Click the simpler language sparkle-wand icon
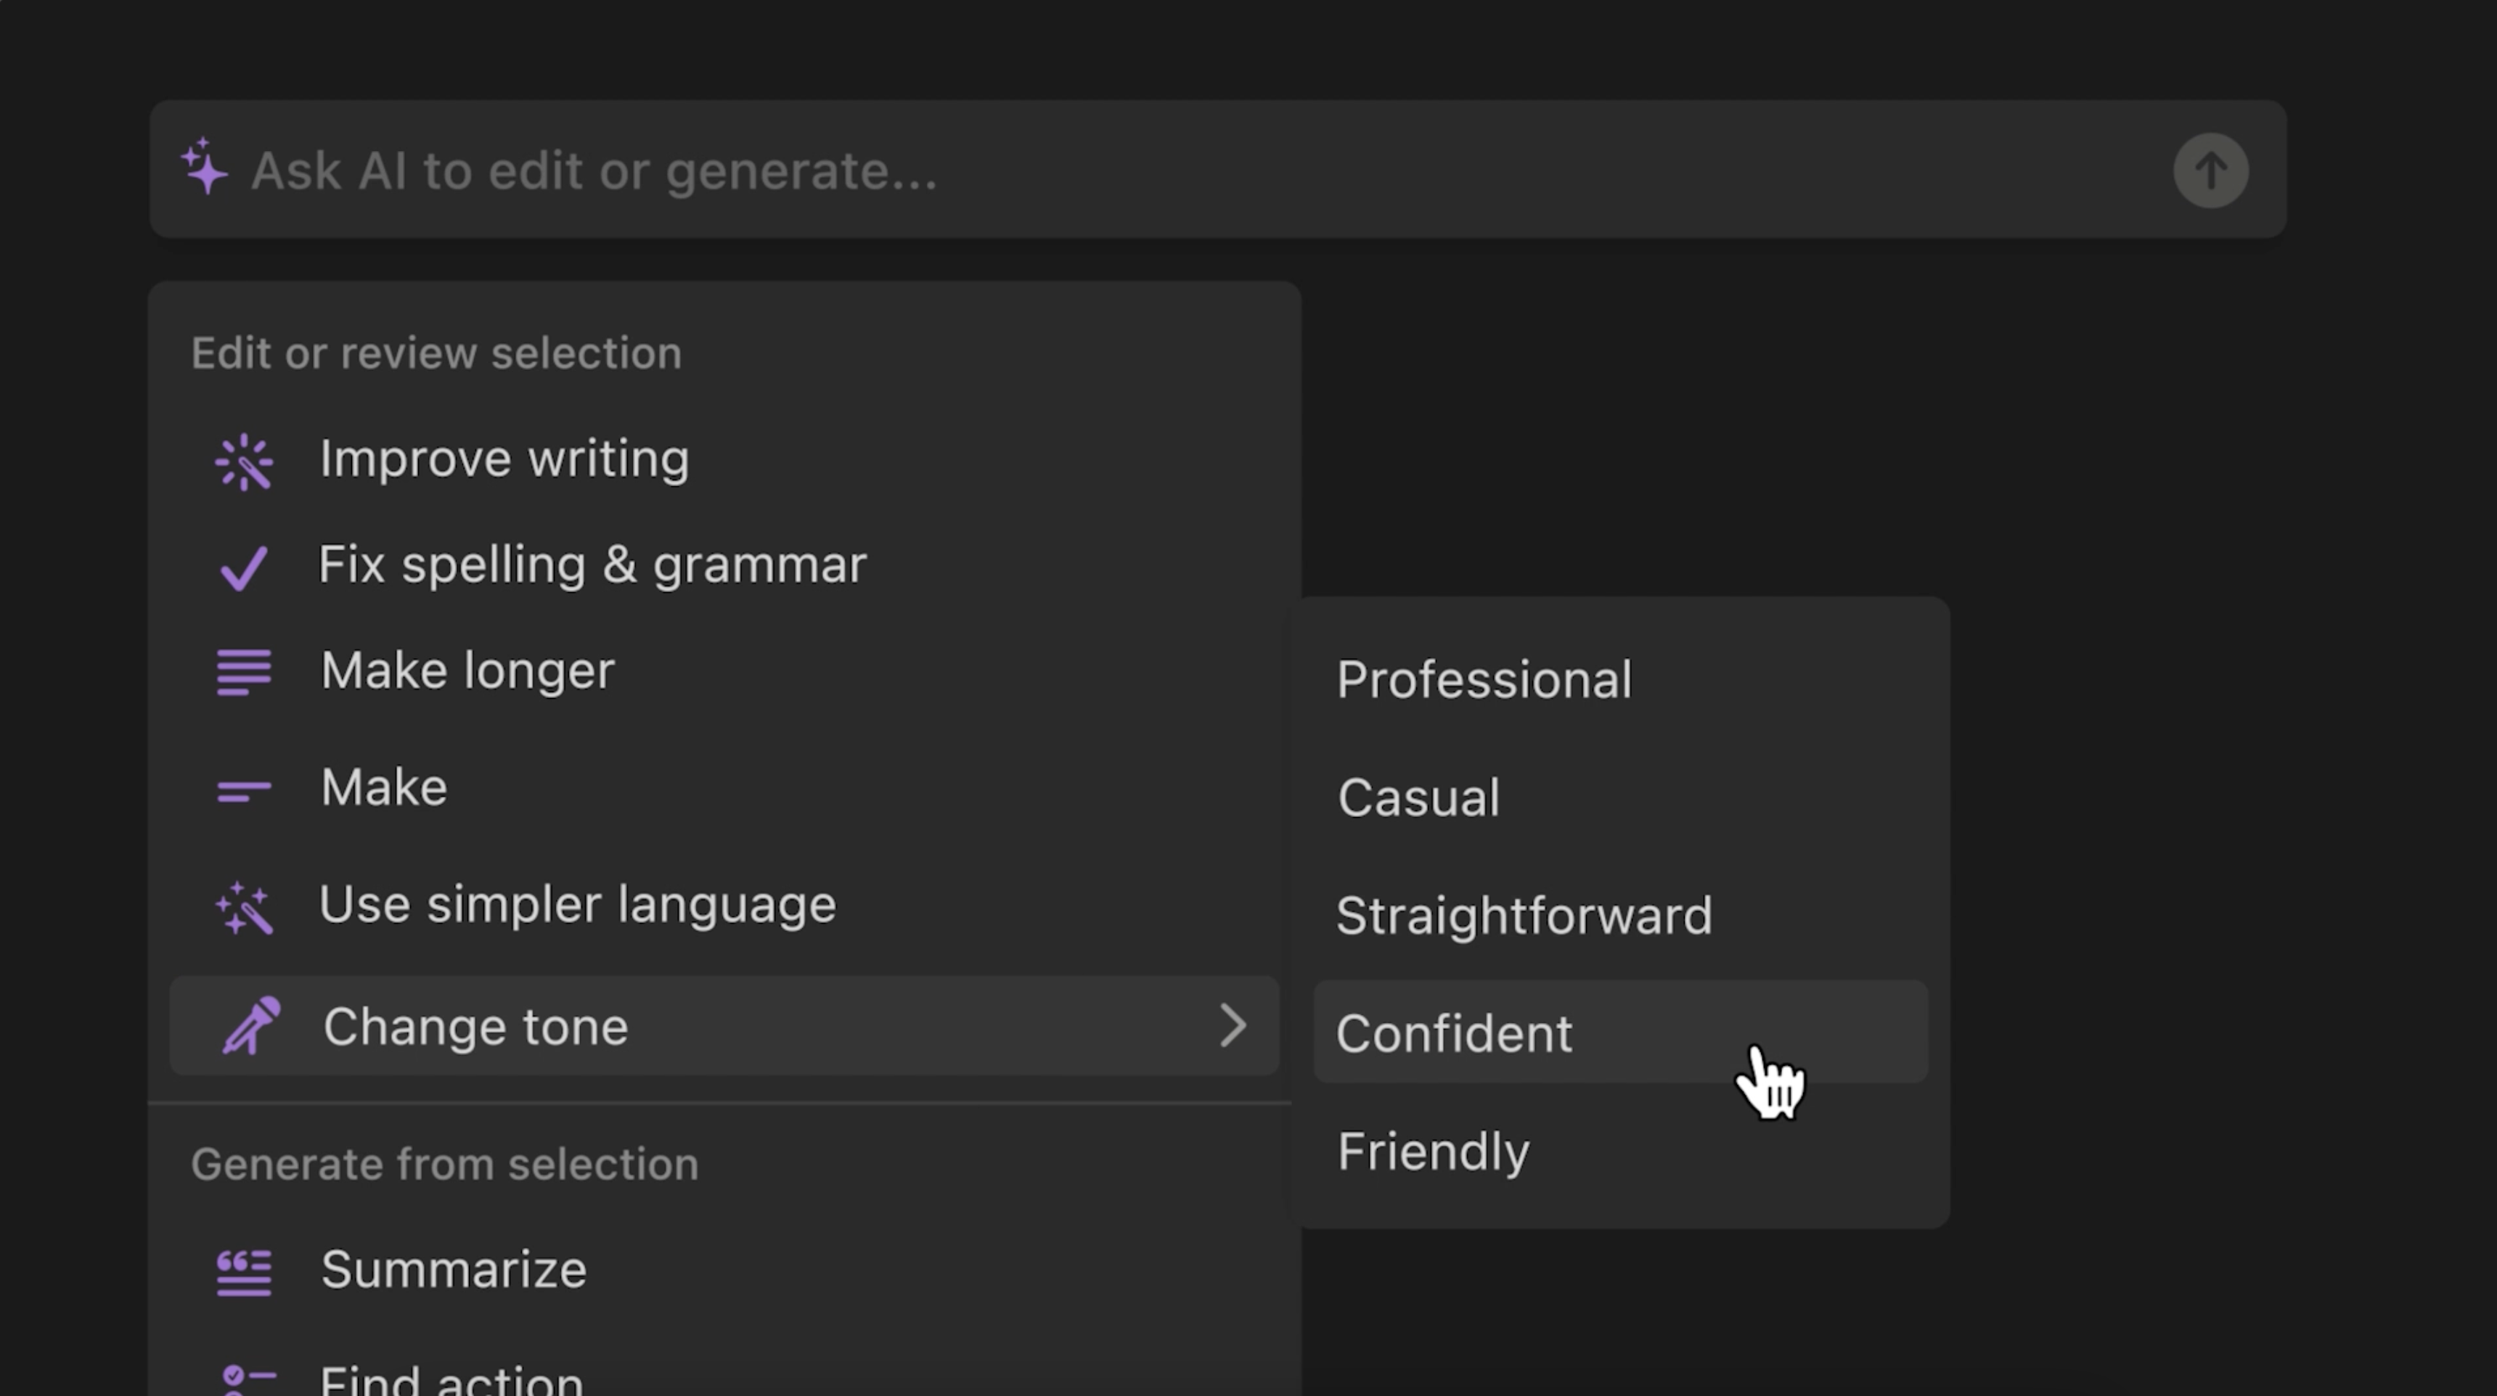The image size is (2497, 1396). click(245, 908)
